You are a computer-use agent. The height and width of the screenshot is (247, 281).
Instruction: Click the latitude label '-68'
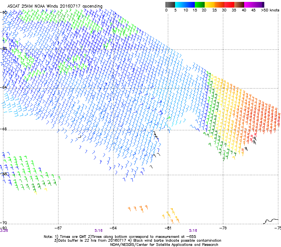pos(4,174)
